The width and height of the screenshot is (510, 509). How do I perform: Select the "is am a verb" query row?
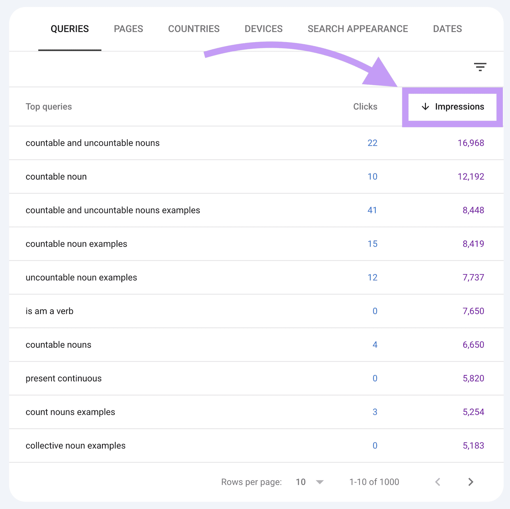pyautogui.click(x=50, y=311)
